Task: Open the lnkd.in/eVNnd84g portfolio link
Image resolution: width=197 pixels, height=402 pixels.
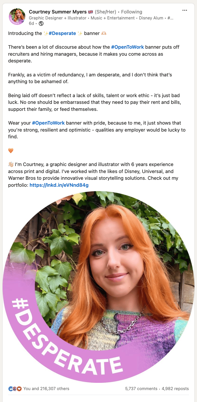Action: [59, 185]
